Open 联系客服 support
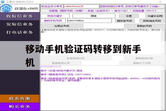Image resolution: width=166 pixels, height=111 pixels. pyautogui.click(x=20, y=99)
